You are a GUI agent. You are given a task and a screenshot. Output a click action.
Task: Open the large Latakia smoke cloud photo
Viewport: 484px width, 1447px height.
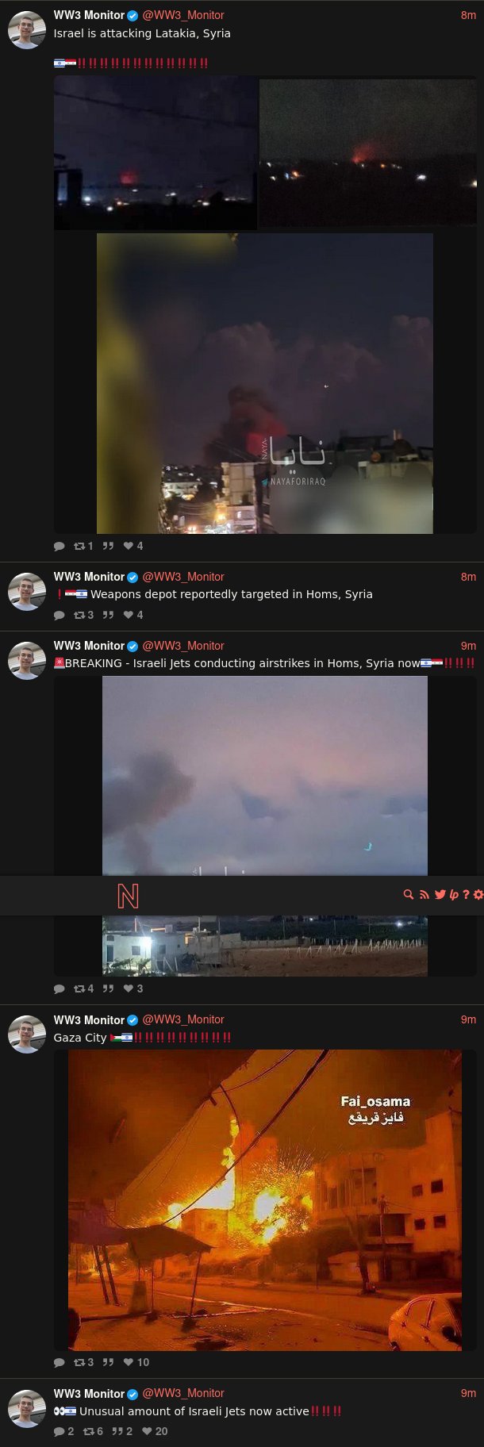coord(265,383)
